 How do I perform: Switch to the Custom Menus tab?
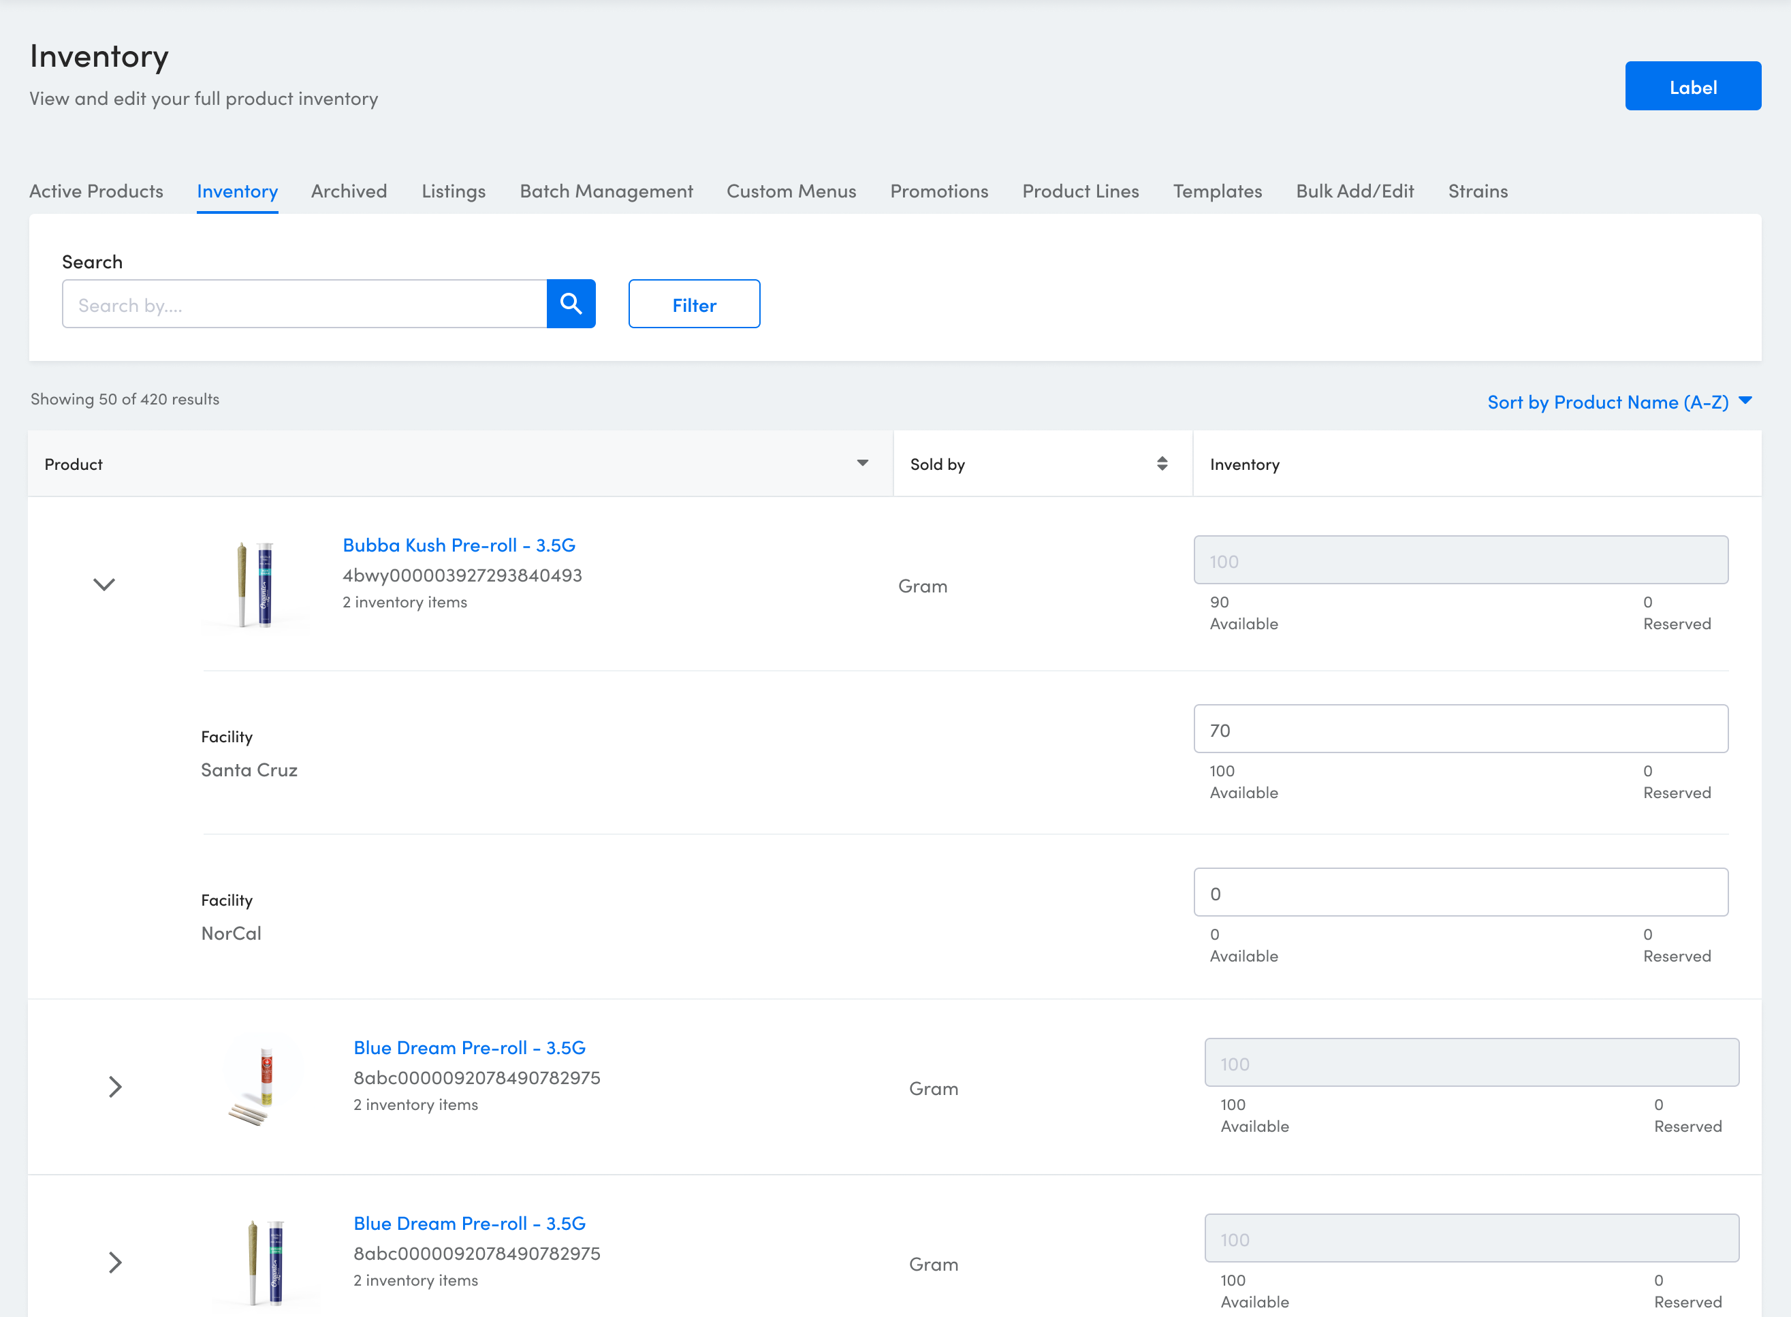[x=791, y=191]
